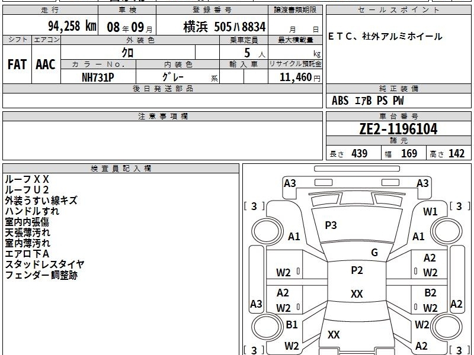
Task: Select the inspection date 08年09月
Action: (x=130, y=27)
